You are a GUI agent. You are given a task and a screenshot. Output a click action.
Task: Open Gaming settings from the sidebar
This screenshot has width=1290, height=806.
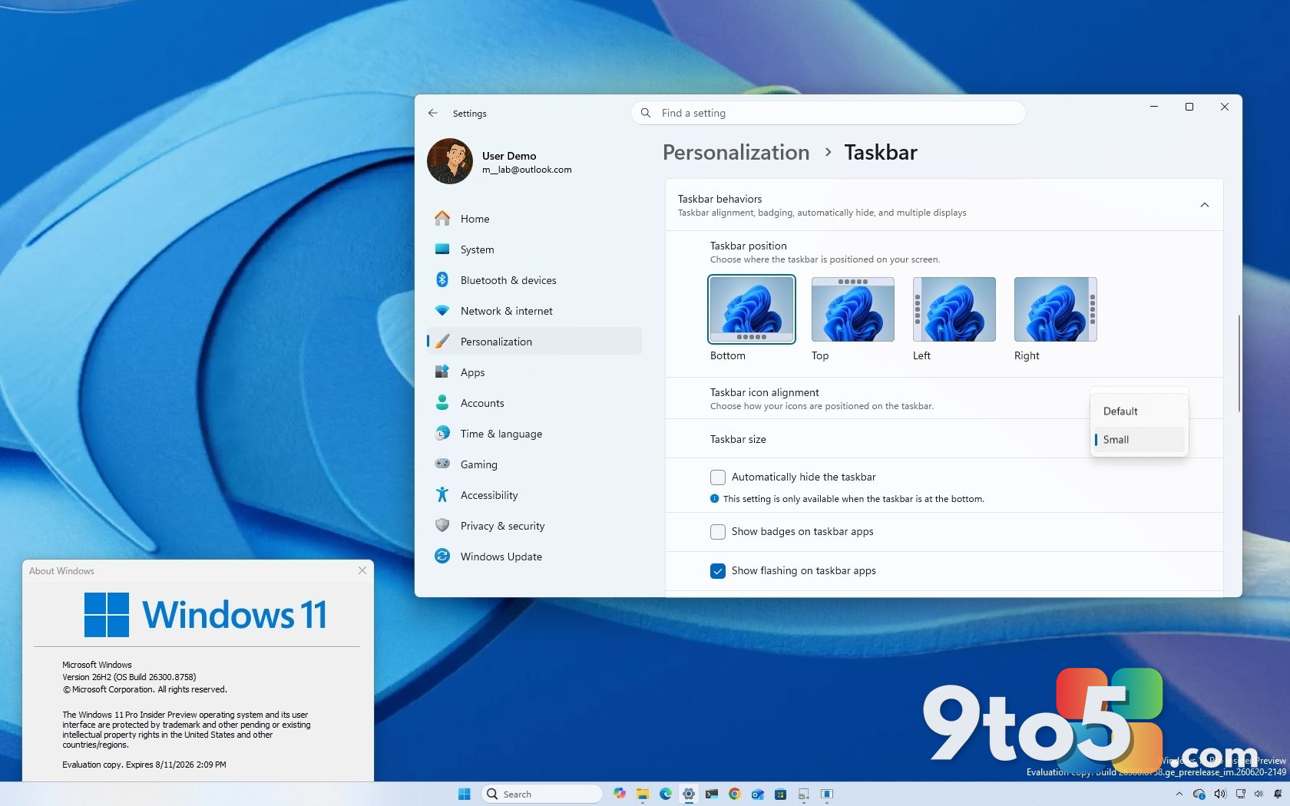point(534,464)
